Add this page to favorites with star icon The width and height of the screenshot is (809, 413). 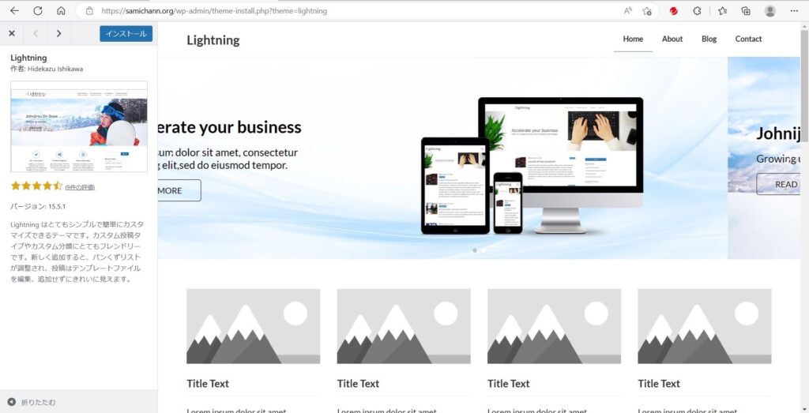648,11
